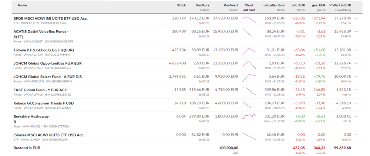Open more options for ACATIS Datini Valueflex
The height and width of the screenshot is (156, 370).
pos(357,32)
